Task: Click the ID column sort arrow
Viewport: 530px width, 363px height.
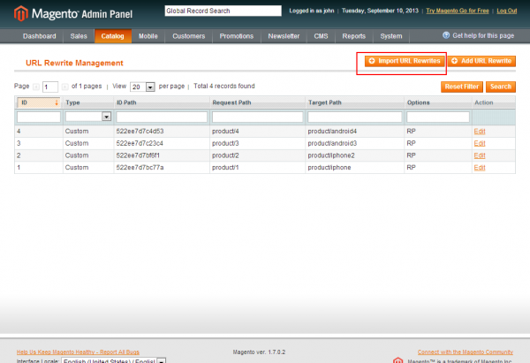Action: (57, 102)
